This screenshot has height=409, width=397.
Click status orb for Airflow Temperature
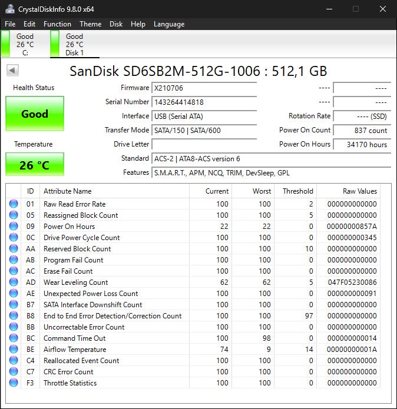[14, 349]
